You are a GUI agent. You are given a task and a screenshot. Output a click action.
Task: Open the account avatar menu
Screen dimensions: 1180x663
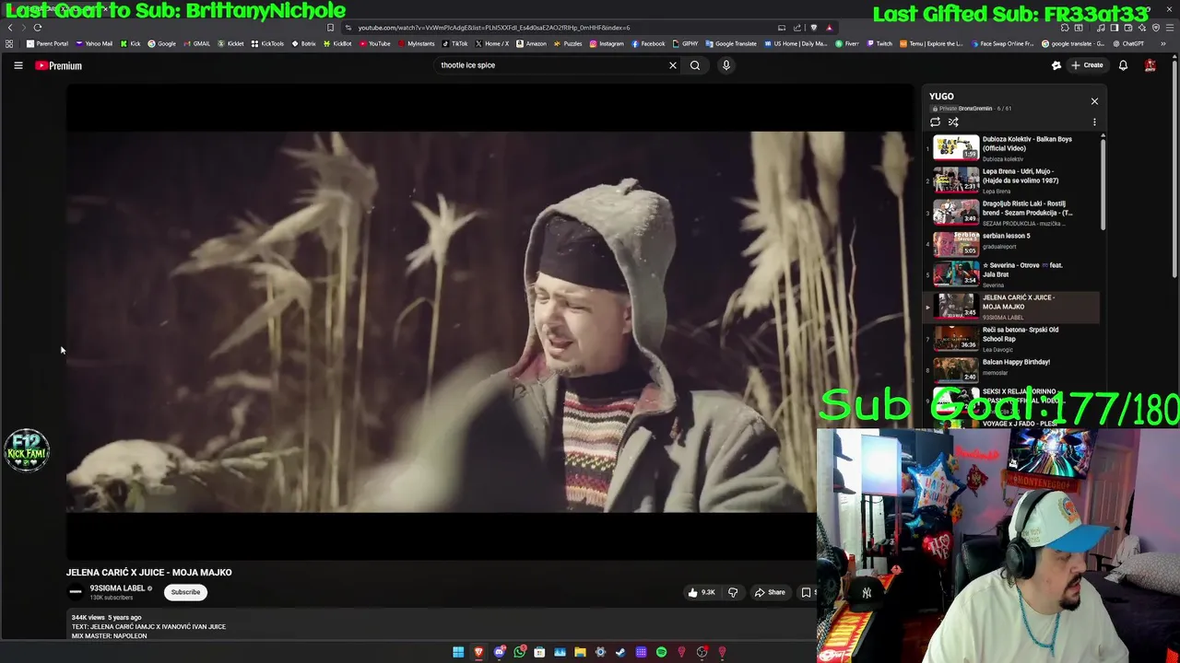coord(1150,65)
